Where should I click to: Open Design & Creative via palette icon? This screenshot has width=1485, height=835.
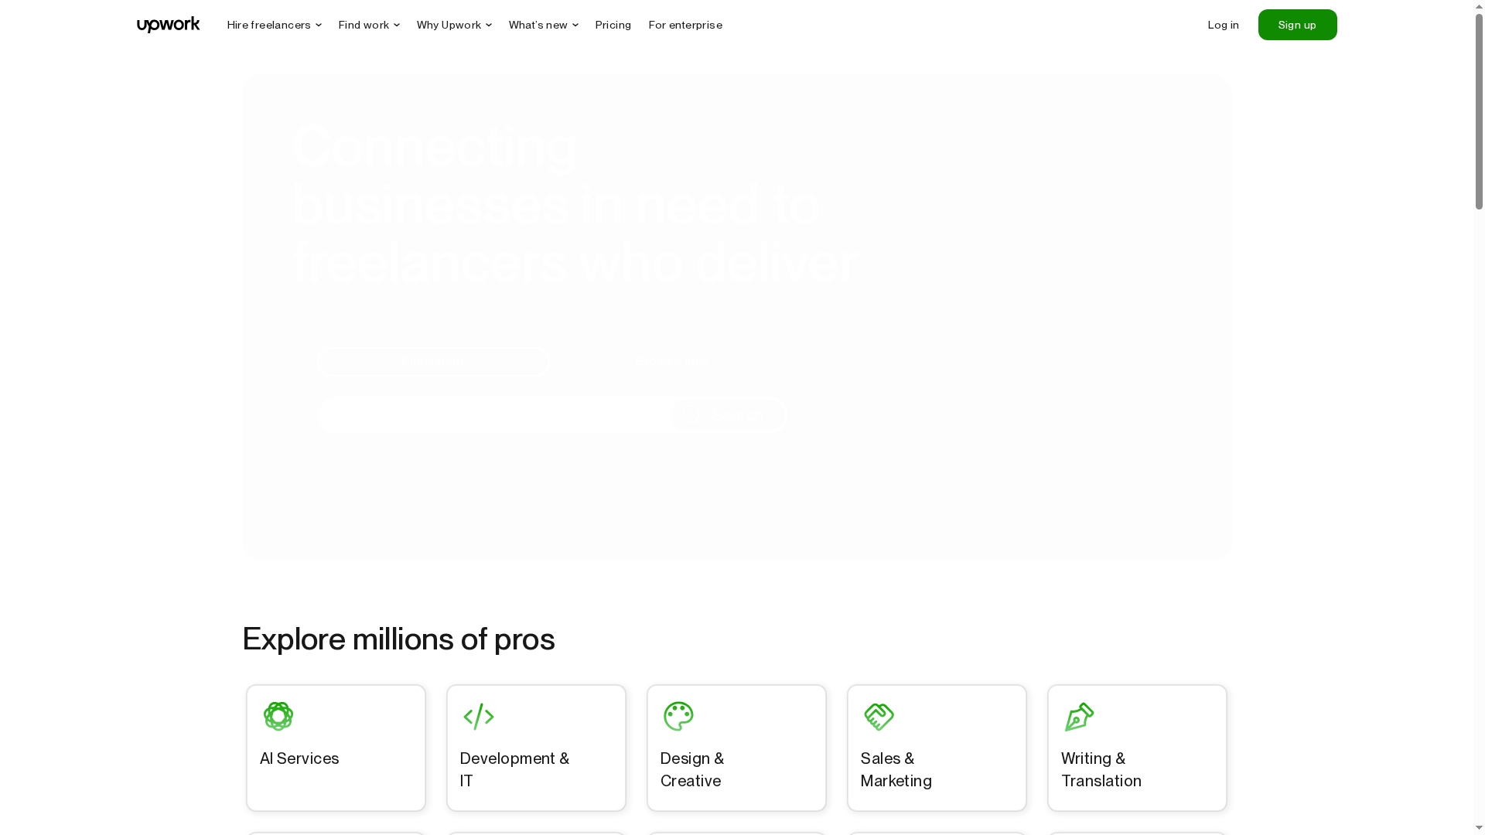678,716
